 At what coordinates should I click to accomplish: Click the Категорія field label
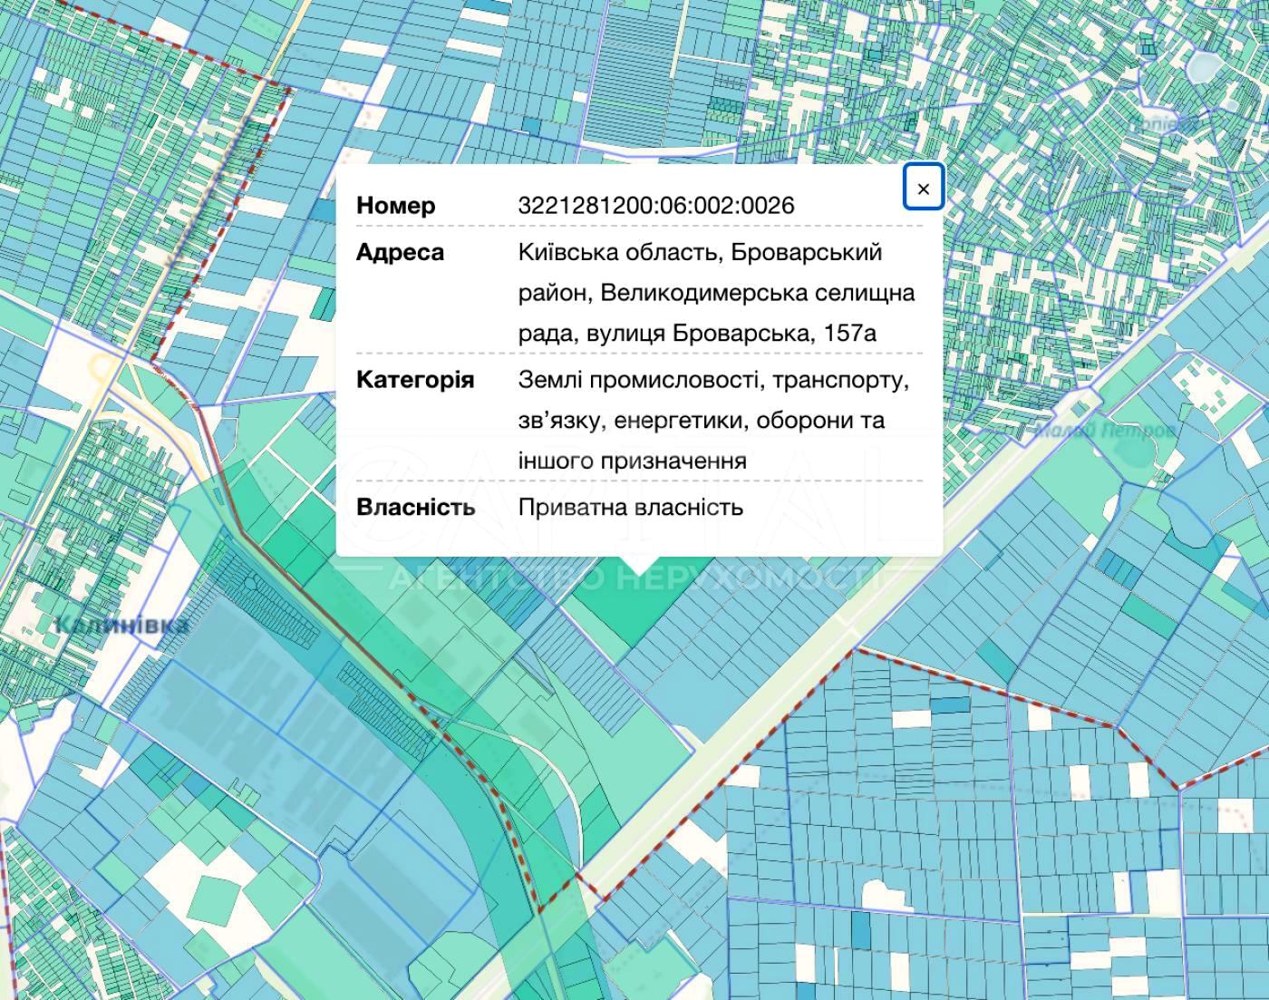point(414,379)
